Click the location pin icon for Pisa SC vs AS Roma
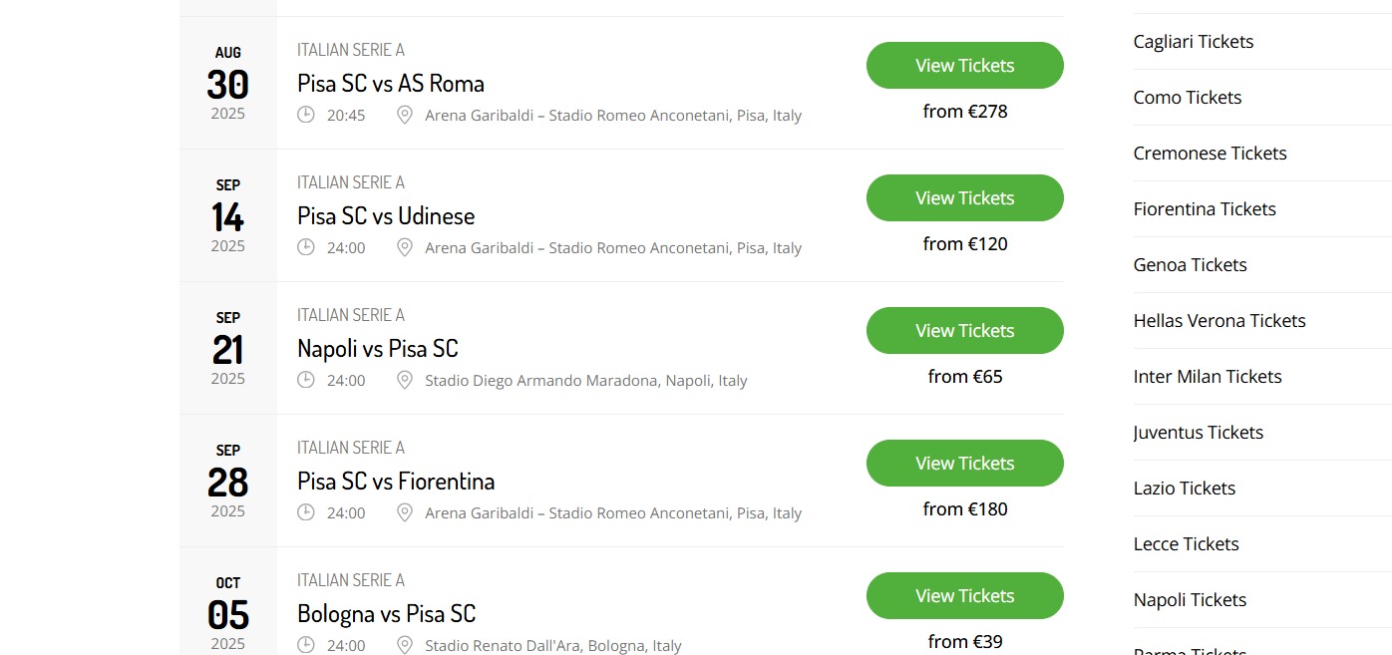 405,115
